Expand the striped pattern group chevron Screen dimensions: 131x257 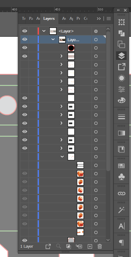click(61, 56)
